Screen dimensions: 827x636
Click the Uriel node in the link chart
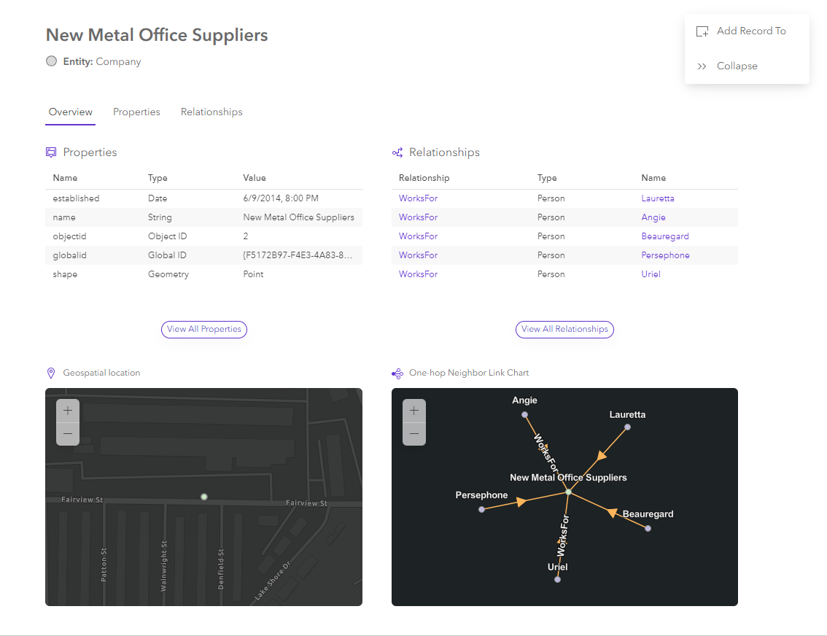pyautogui.click(x=557, y=578)
